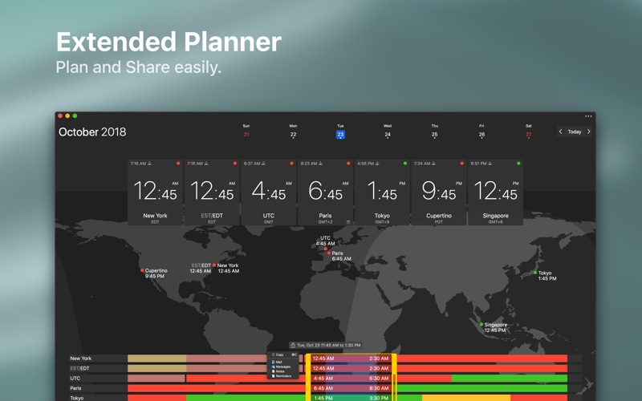Click the UTC 4:45 AM clock card
This screenshot has width=642, height=401.
[269, 192]
